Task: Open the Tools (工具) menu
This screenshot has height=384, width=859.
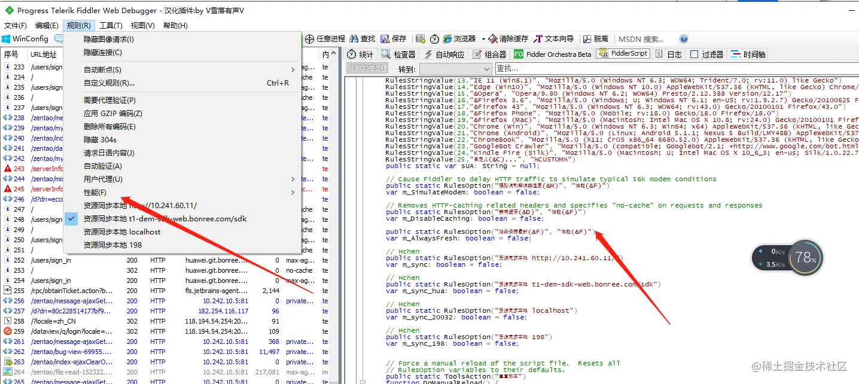Action: pos(111,26)
